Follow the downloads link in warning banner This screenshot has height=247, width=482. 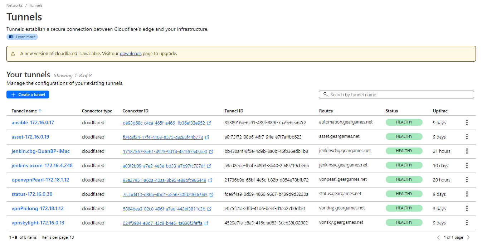[x=131, y=54]
